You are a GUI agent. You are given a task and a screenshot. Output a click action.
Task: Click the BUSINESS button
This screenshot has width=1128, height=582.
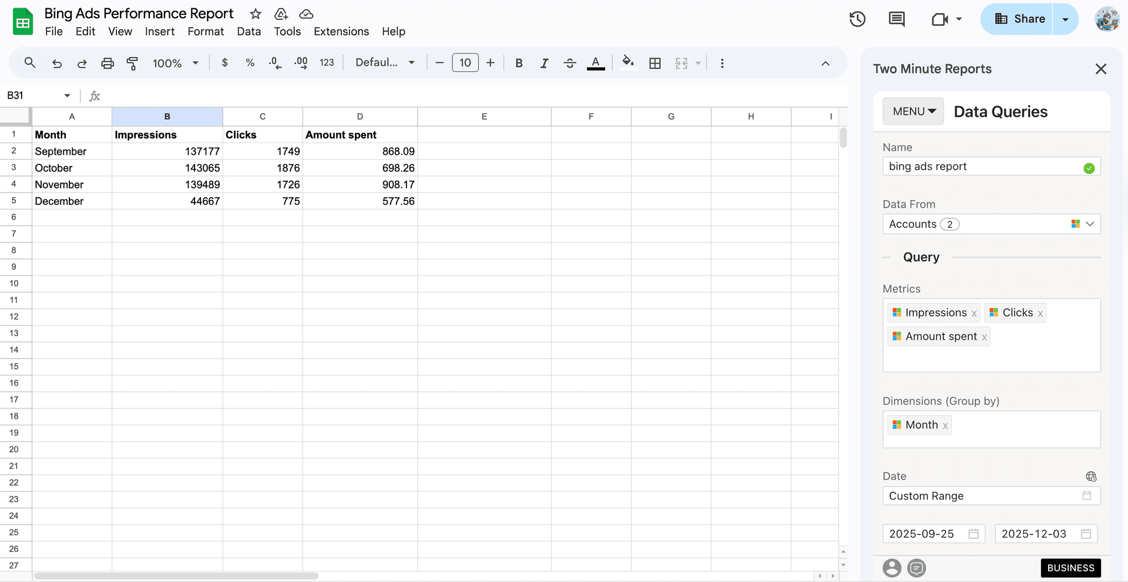click(x=1070, y=568)
